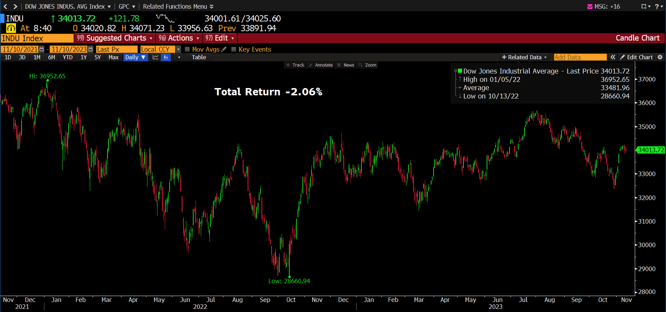Open the chart type dropdown arrow
The width and height of the screenshot is (666, 312).
tap(179, 57)
